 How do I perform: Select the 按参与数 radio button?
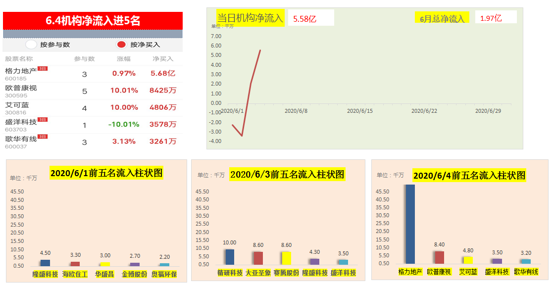[31, 45]
